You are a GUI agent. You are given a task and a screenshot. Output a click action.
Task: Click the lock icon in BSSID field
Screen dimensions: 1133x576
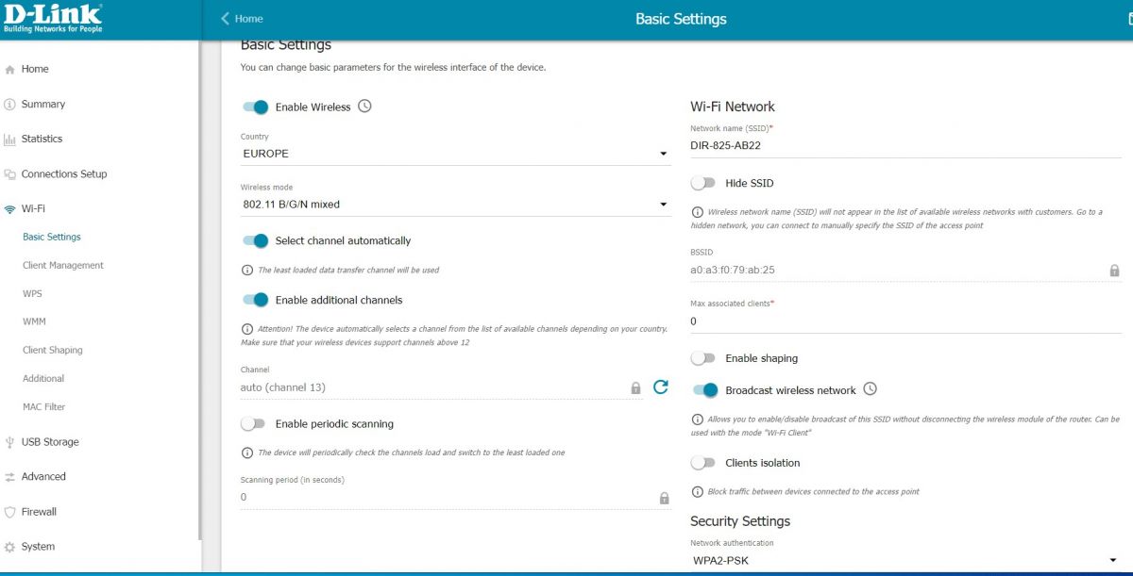click(1114, 271)
